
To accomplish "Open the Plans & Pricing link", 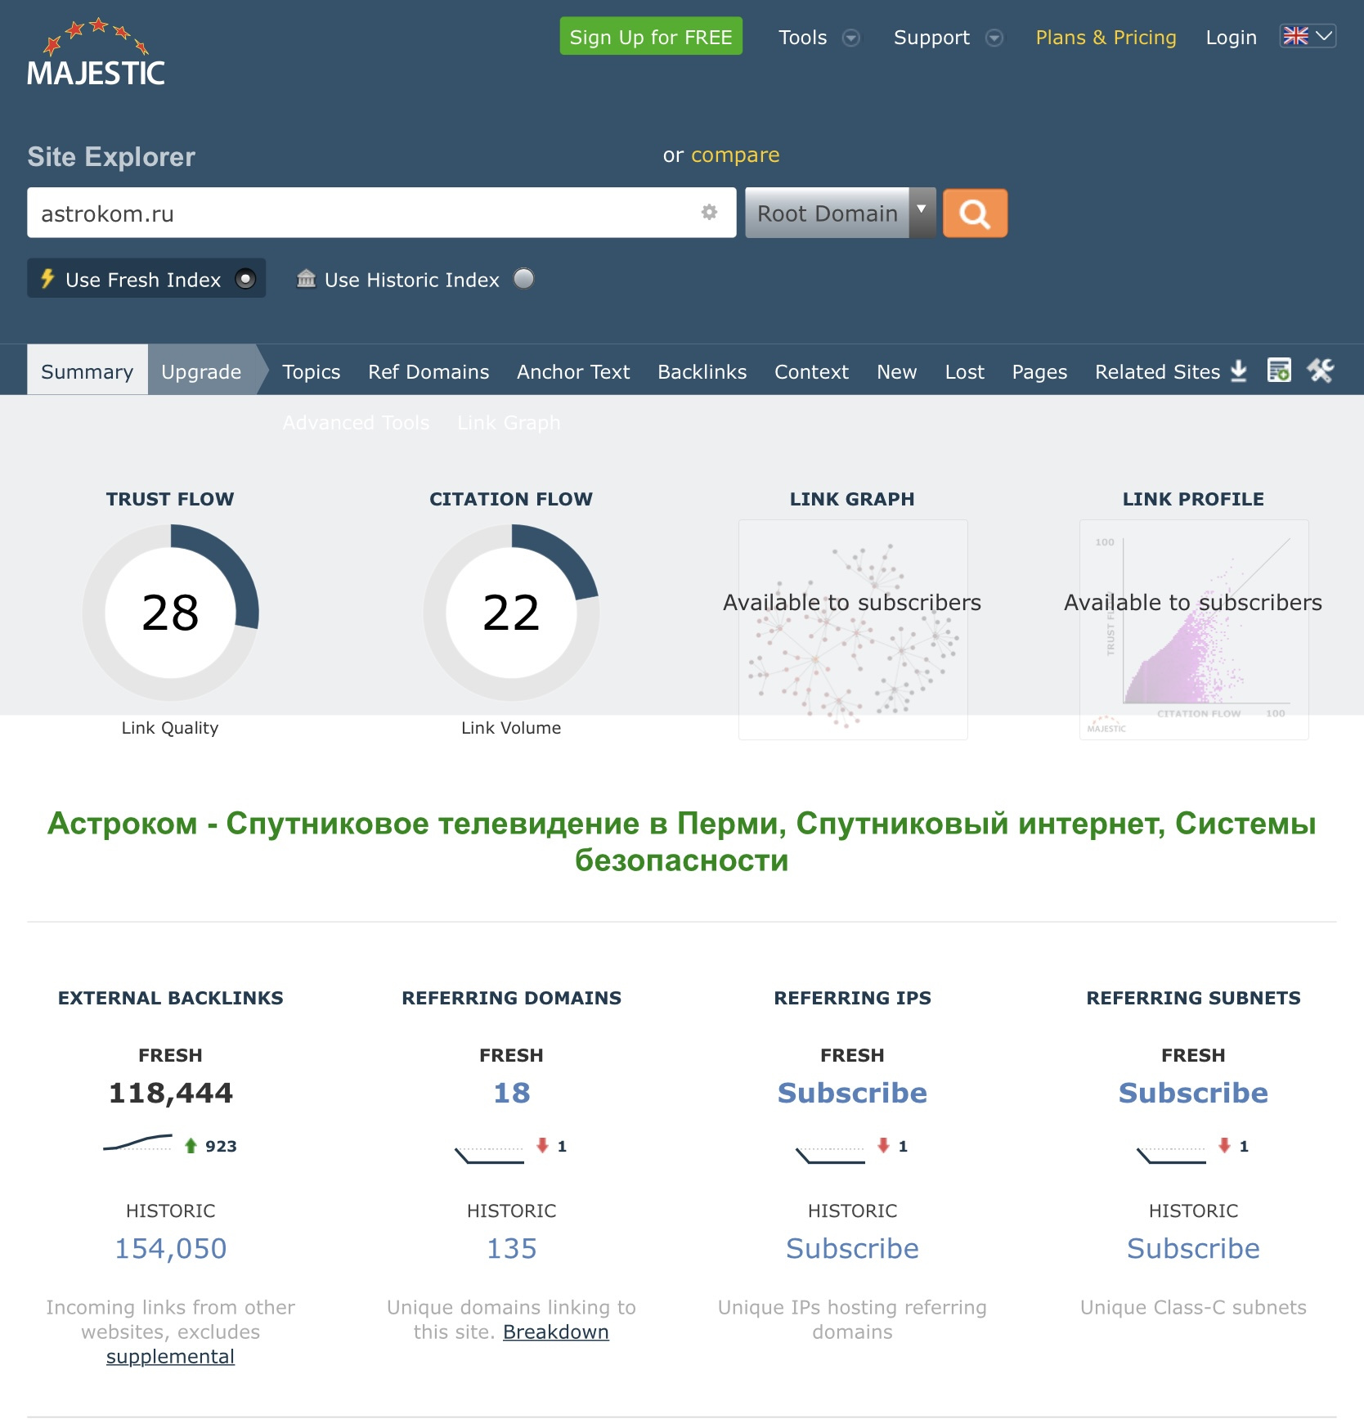I will 1106,38.
